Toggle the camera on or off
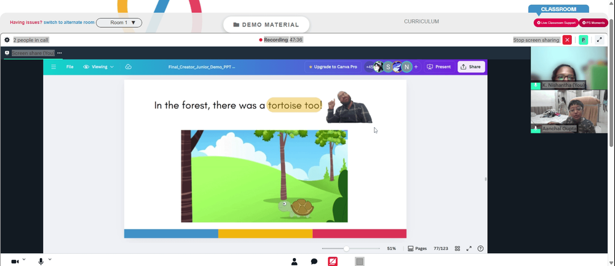Image resolution: width=615 pixels, height=266 pixels. [x=15, y=262]
